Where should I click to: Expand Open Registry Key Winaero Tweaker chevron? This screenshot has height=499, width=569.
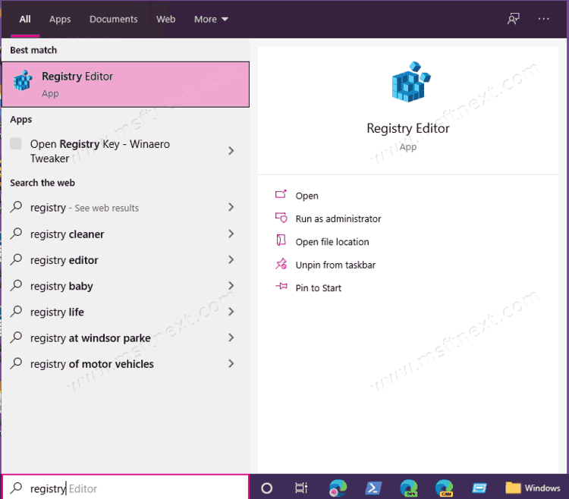tap(231, 151)
